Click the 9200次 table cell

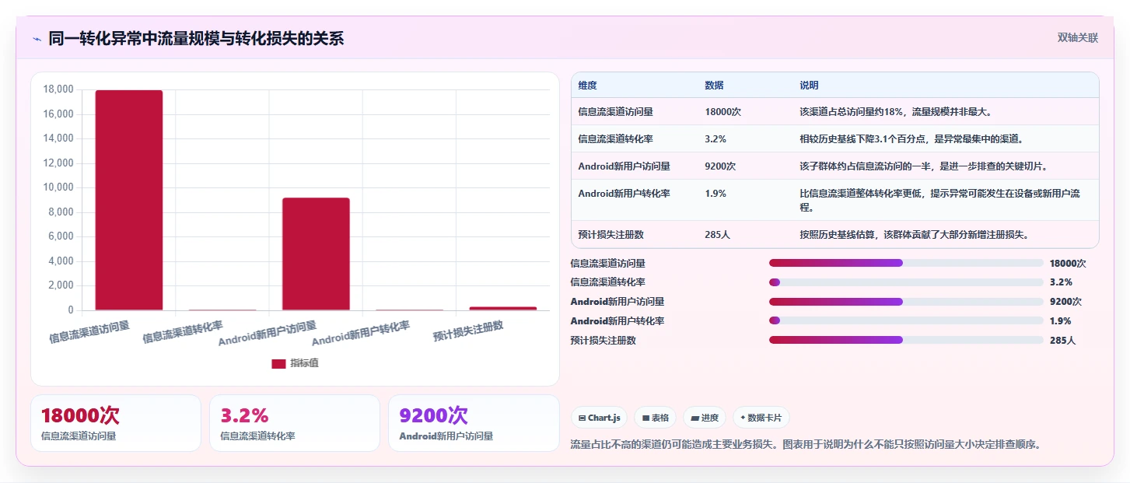(720, 166)
